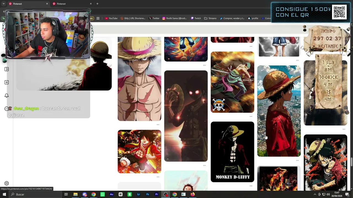Open the Bitly URL Shortener bookmark
Viewport: 353px width, 198px height.
point(133,18)
